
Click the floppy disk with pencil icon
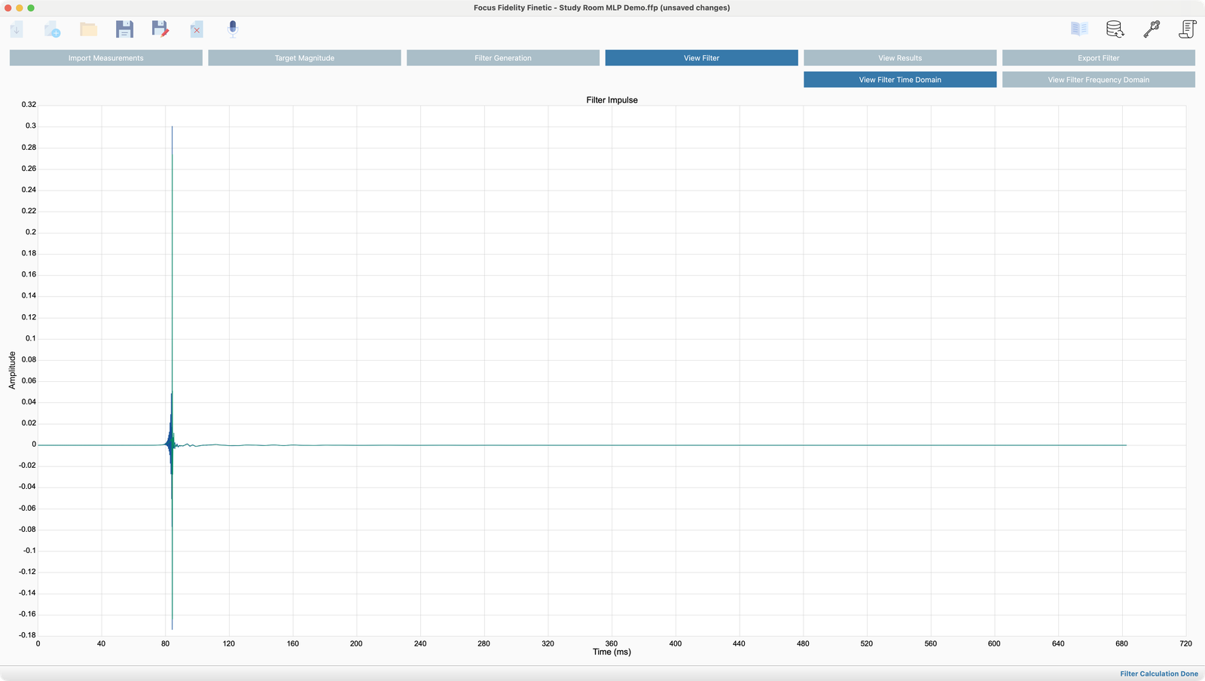[160, 29]
